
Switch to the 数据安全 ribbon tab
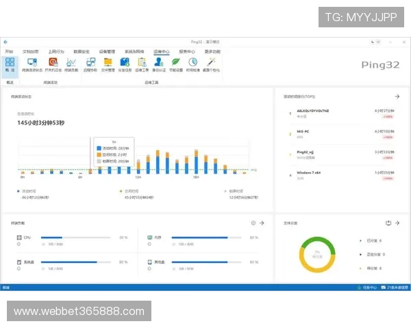point(80,51)
